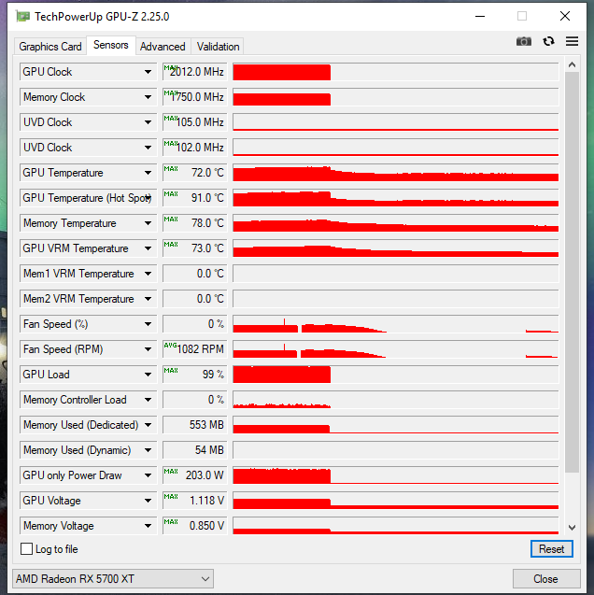
Task: Click scrollbar down arrow in sensor list
Action: (x=572, y=528)
